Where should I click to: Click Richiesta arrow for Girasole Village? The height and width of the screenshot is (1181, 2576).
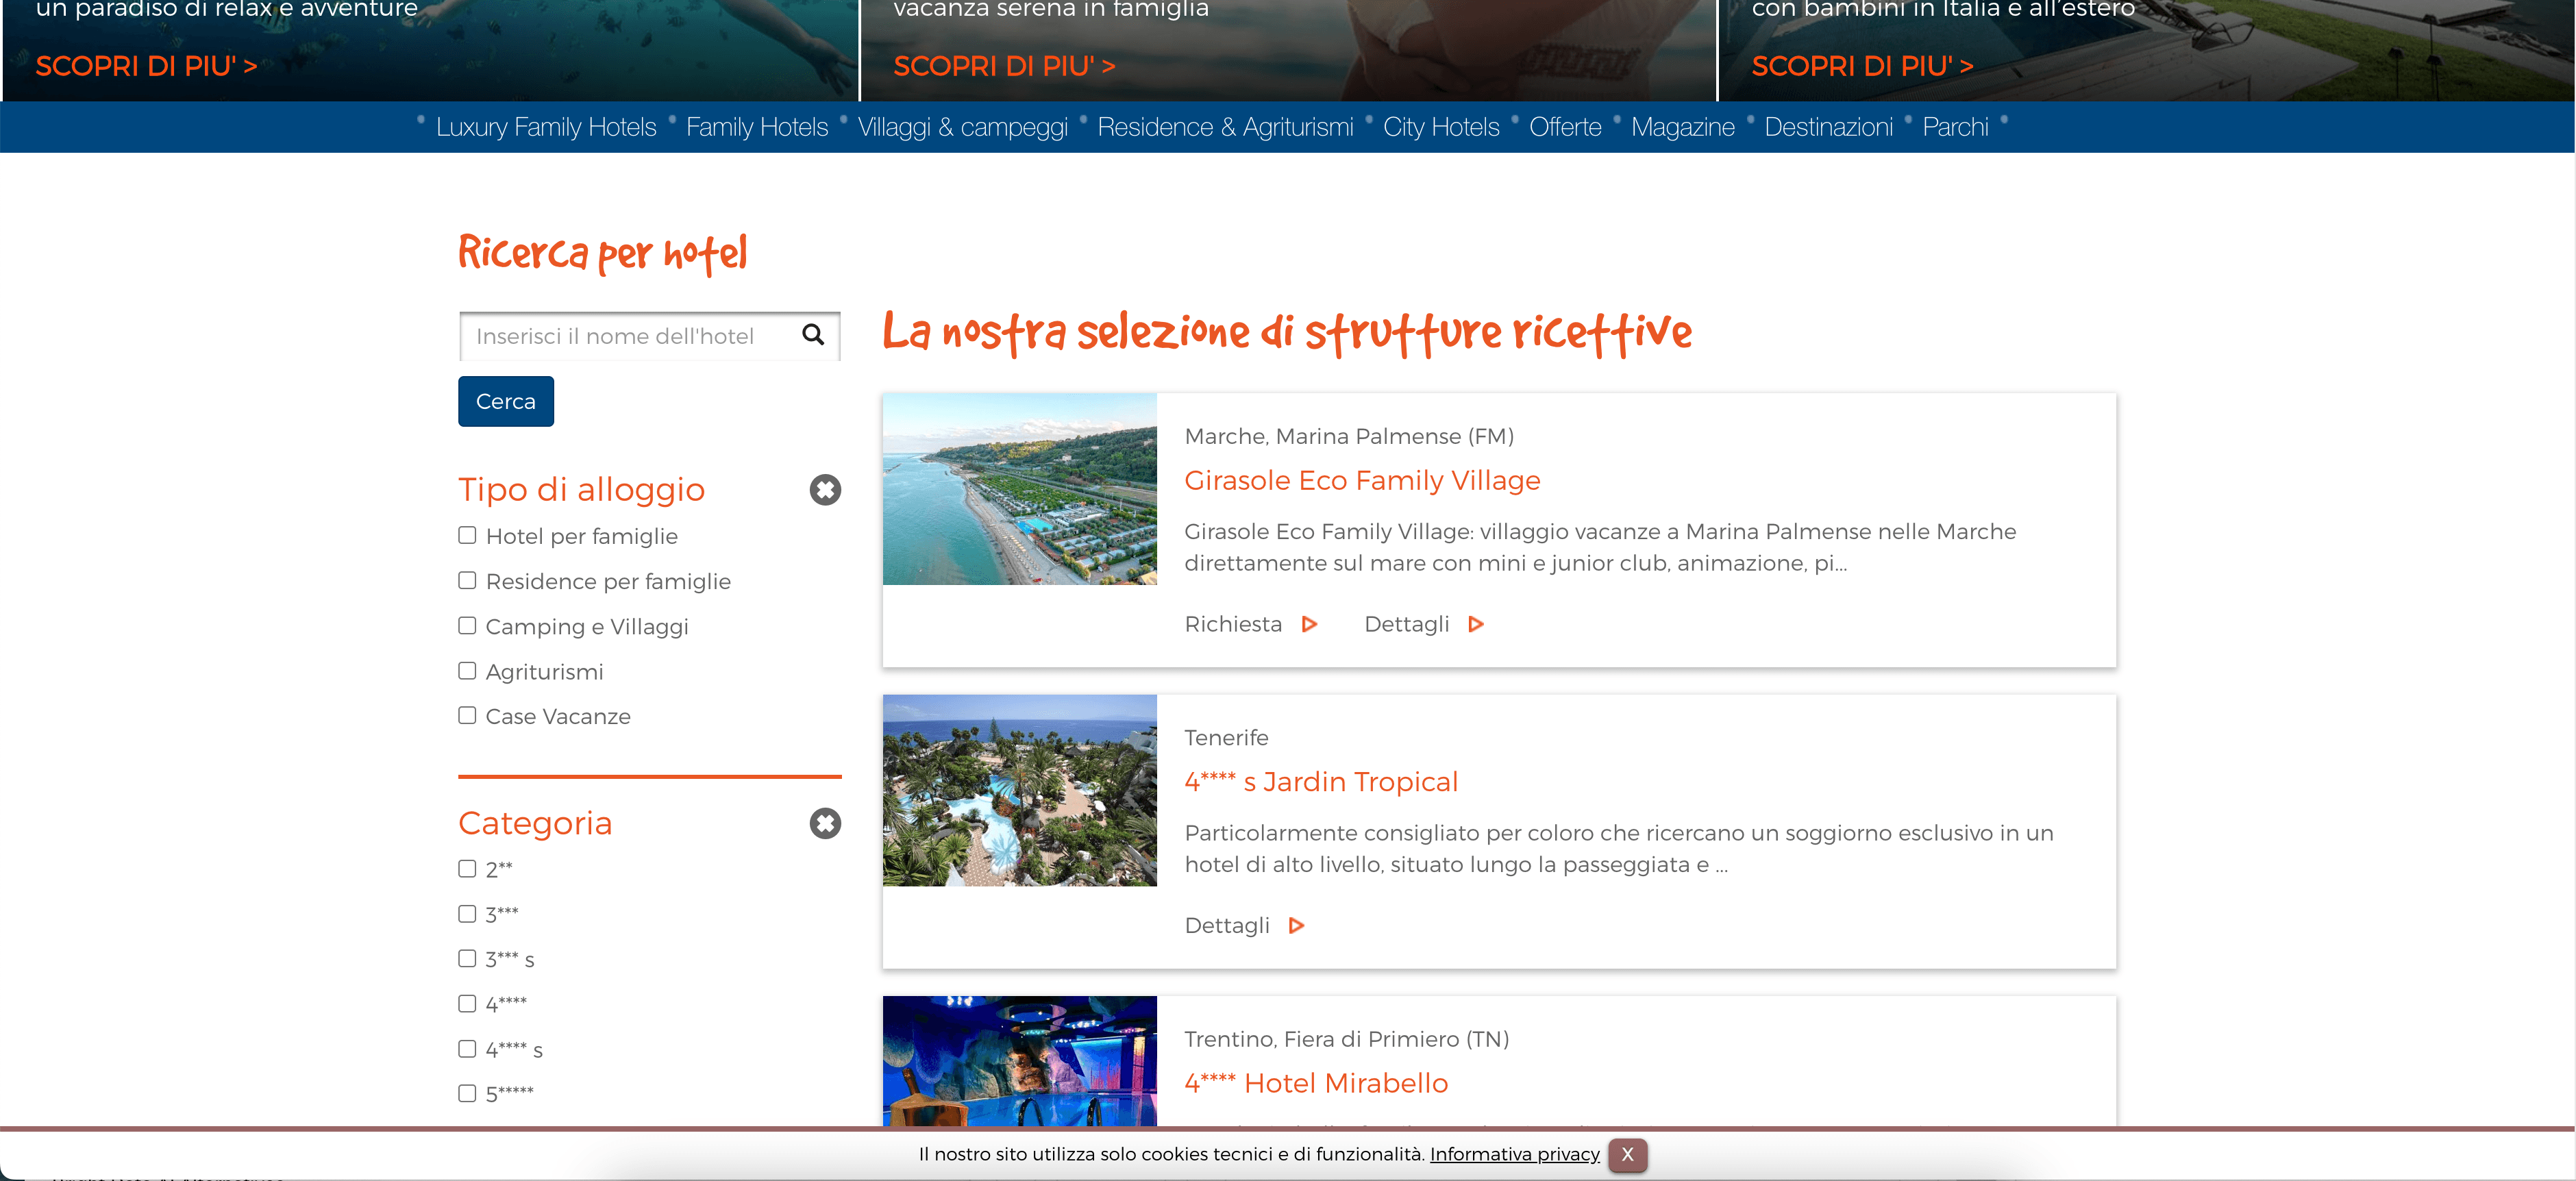[x=1309, y=624]
